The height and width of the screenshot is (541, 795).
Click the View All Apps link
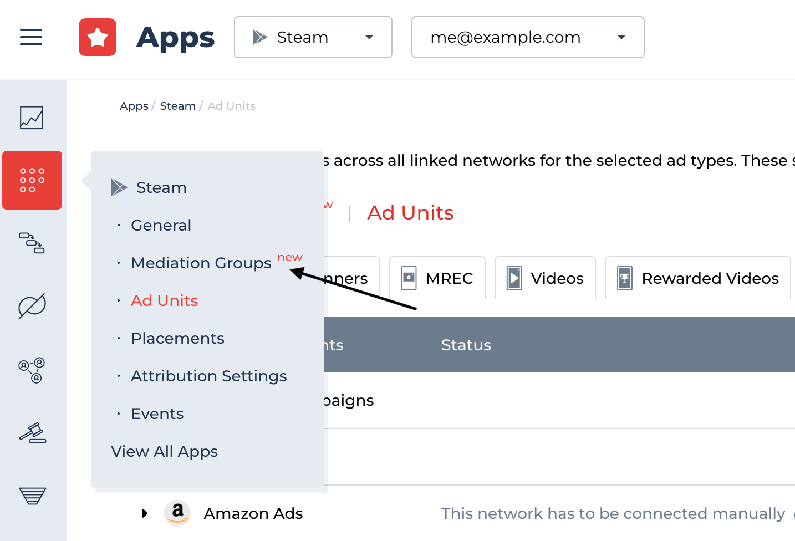164,451
